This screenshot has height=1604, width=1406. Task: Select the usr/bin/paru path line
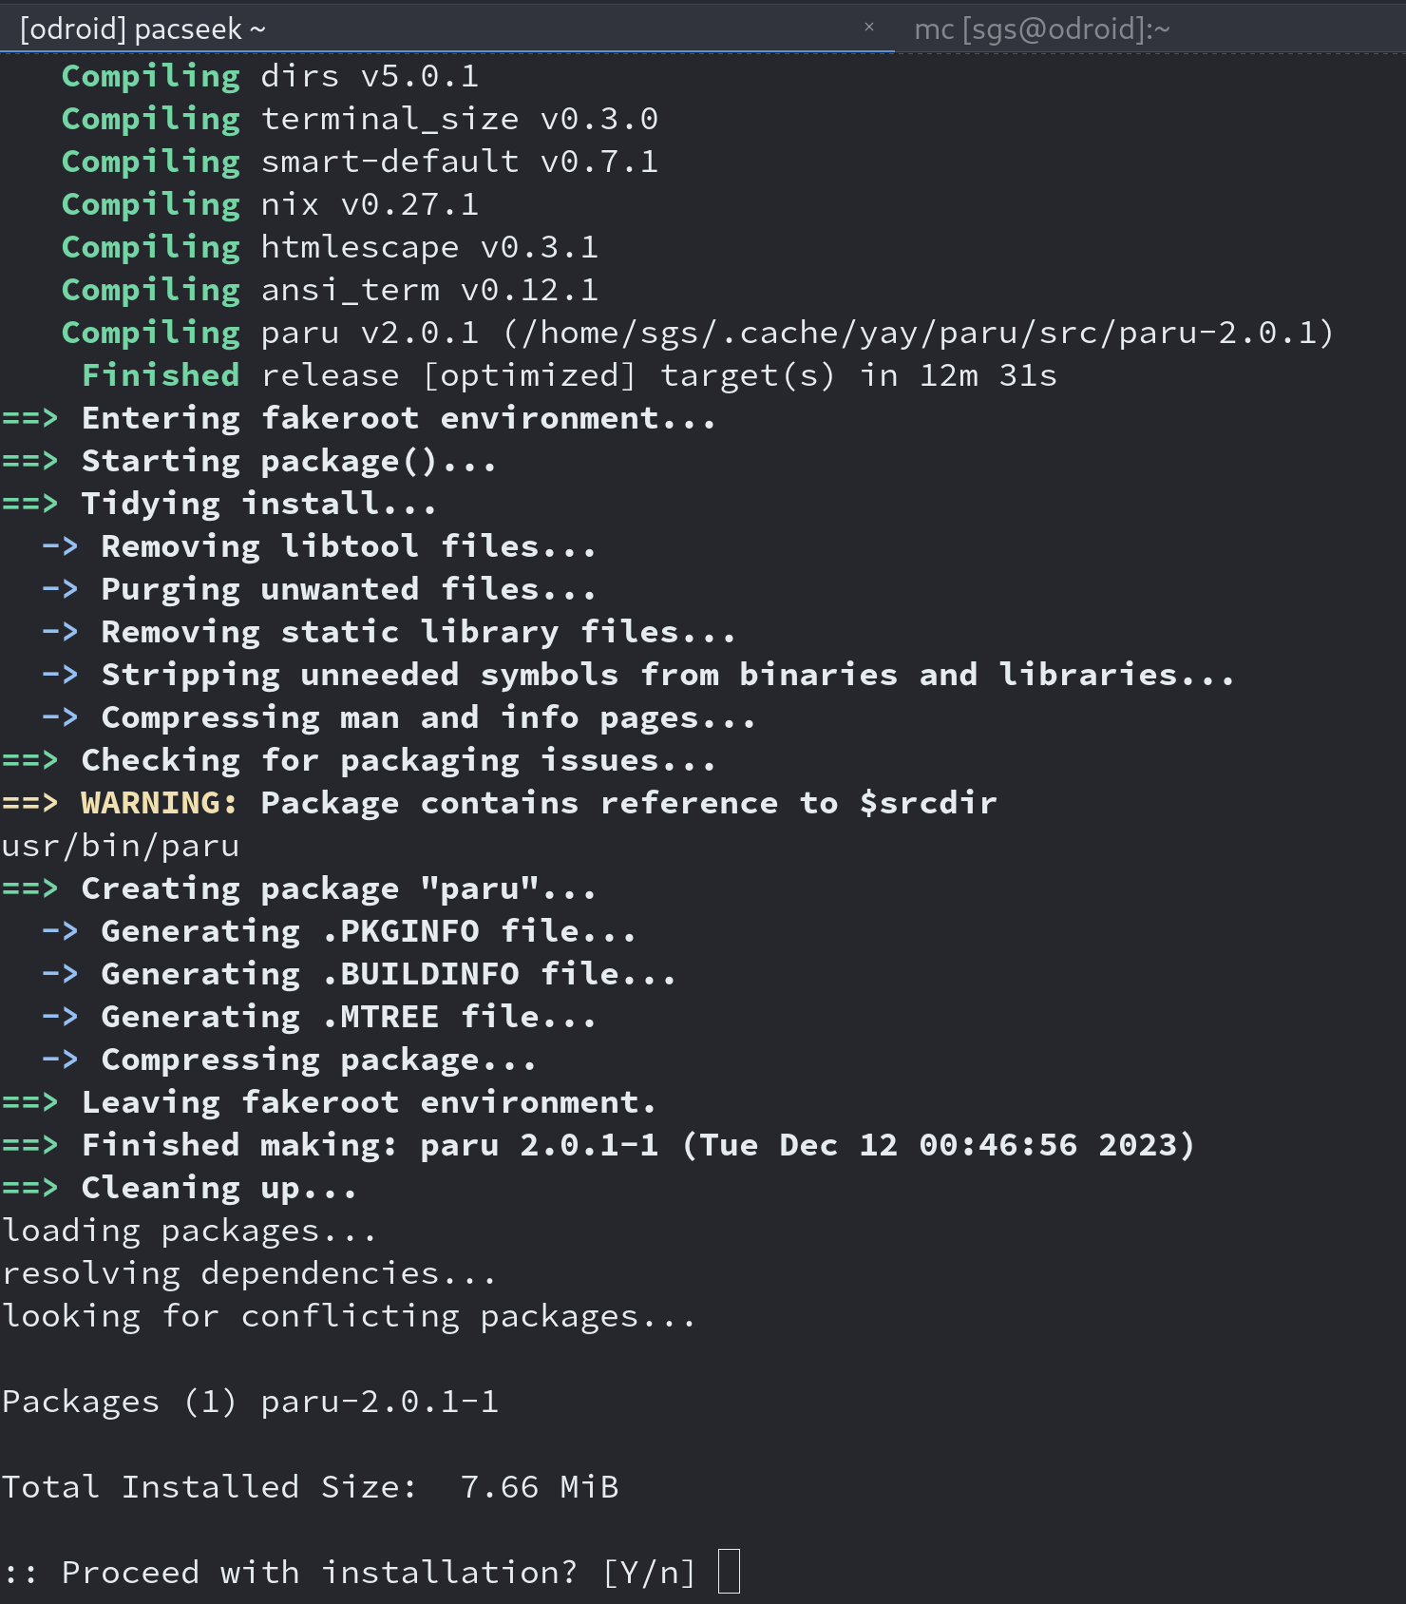(120, 845)
